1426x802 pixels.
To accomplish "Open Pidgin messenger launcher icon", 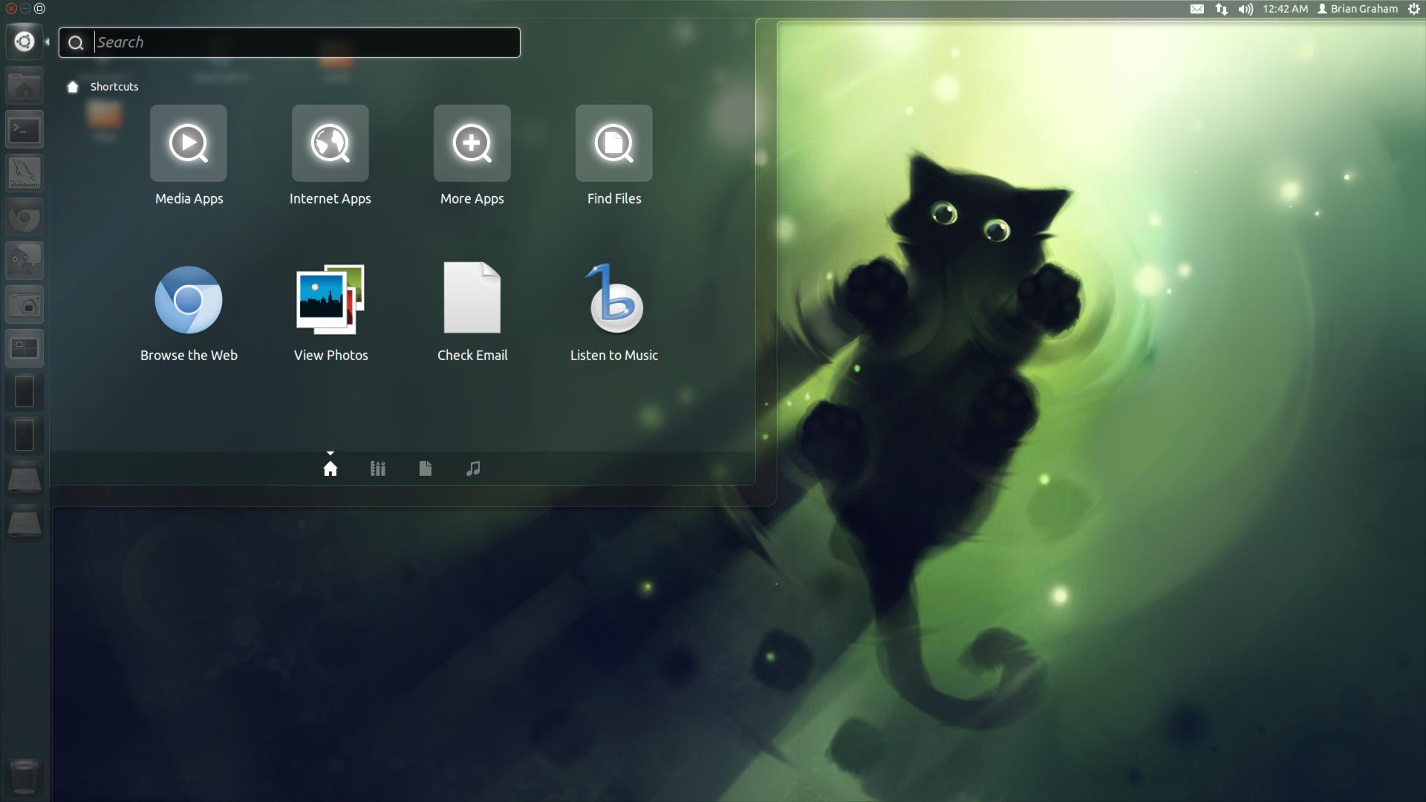I will pos(25,261).
